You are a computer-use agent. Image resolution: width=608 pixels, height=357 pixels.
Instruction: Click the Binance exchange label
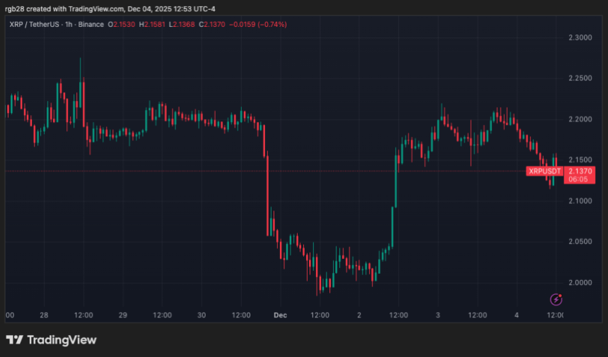[90, 25]
